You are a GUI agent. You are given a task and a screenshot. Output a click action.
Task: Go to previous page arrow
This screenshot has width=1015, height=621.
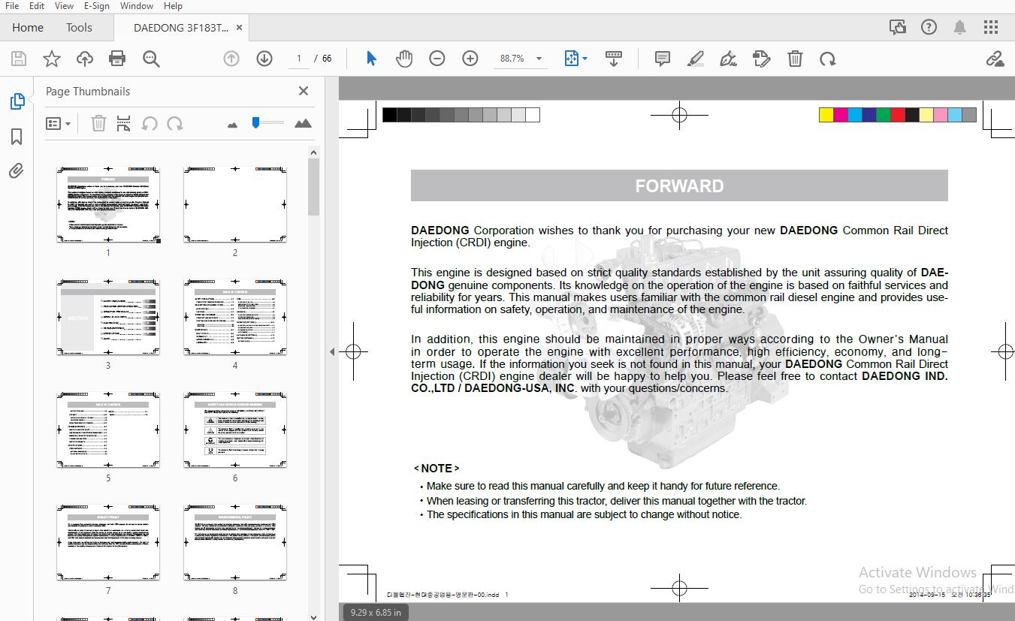231,59
